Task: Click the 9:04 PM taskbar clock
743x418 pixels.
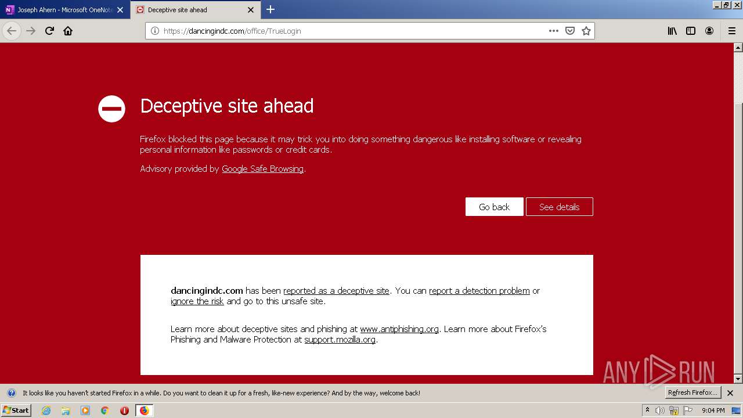Action: [x=713, y=410]
